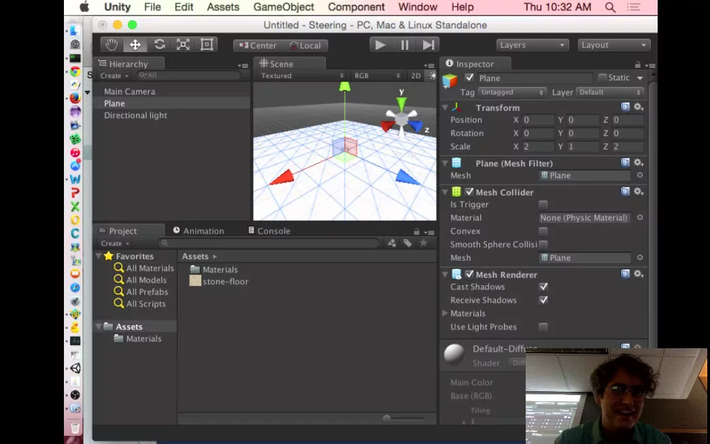This screenshot has height=444, width=710.
Task: Toggle the Center pivot button
Action: (258, 45)
